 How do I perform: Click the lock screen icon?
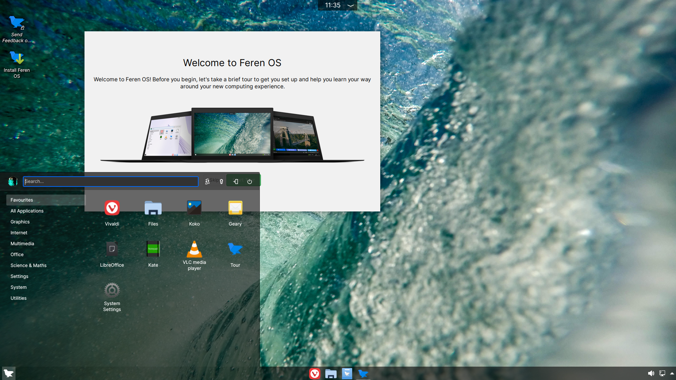[x=221, y=182]
